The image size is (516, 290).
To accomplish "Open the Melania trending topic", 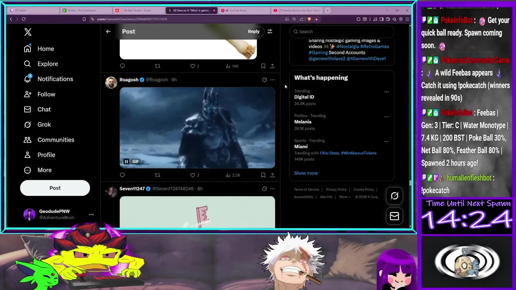I will 303,122.
